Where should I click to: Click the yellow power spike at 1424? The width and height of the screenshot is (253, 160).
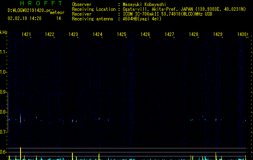point(99,157)
